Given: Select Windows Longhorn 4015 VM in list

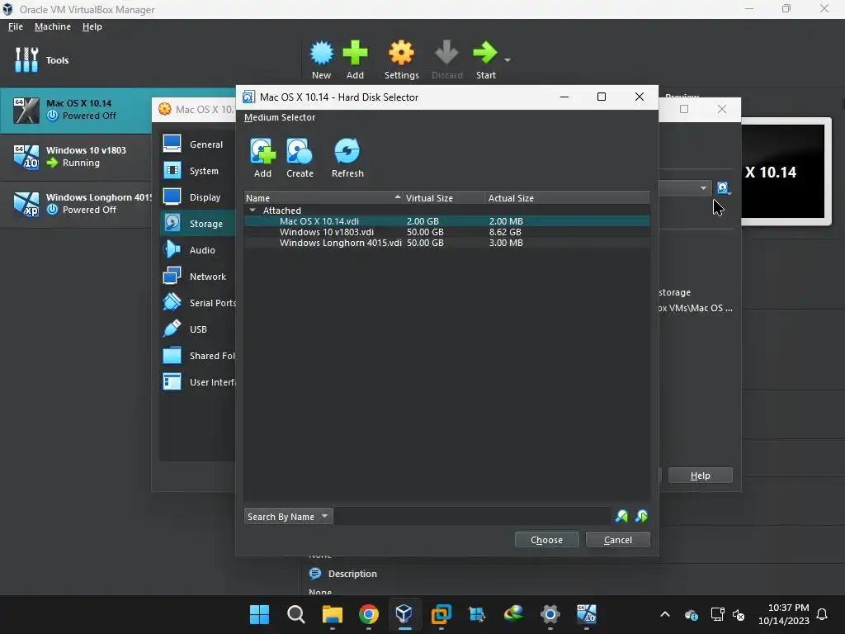Looking at the screenshot, I should tap(76, 204).
